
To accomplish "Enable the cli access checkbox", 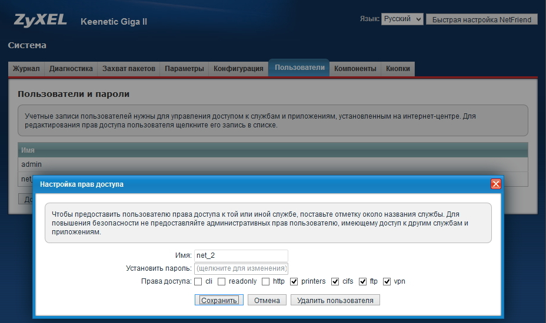I will [x=198, y=282].
